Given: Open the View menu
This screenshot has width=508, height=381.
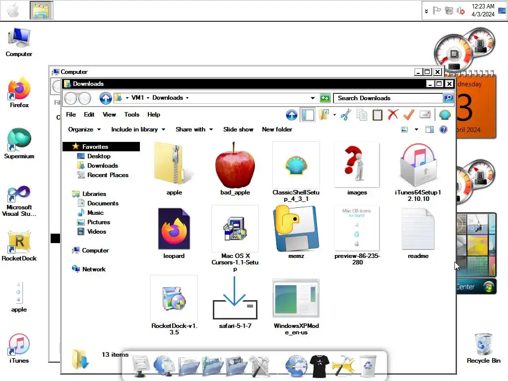Looking at the screenshot, I should [109, 115].
